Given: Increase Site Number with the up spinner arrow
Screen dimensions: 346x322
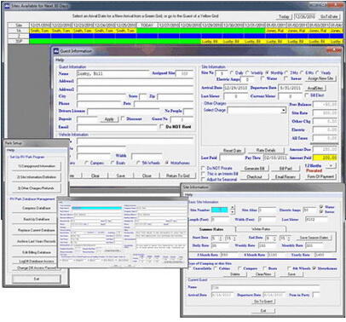Looking at the screenshot, I should tap(233, 208).
